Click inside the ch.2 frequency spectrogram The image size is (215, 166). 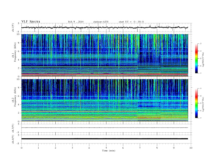click(x=105, y=100)
